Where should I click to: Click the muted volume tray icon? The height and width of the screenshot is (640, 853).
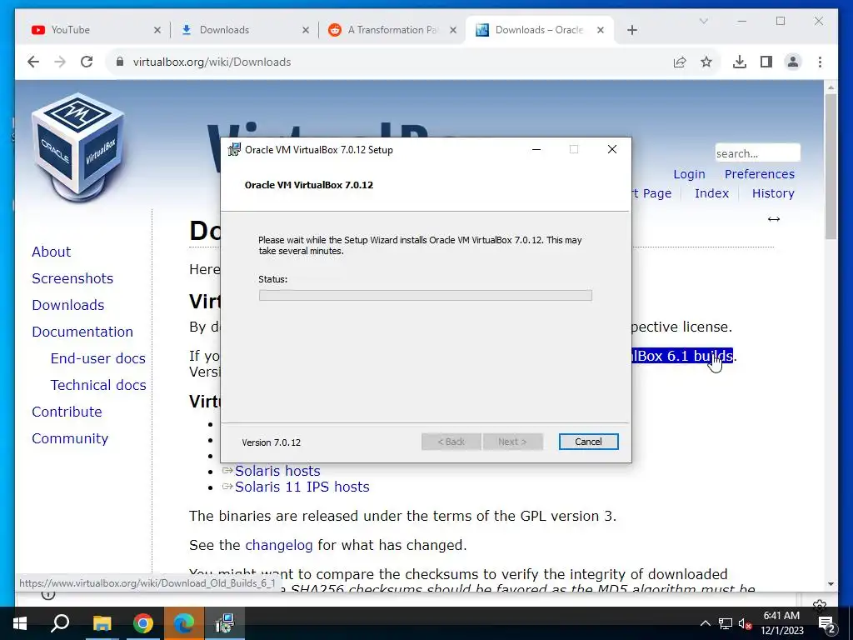coord(745,623)
